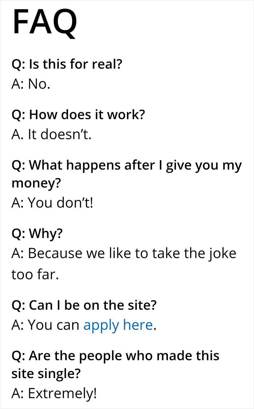
Task: Select the "Is this for real?" question
Action: click(67, 65)
